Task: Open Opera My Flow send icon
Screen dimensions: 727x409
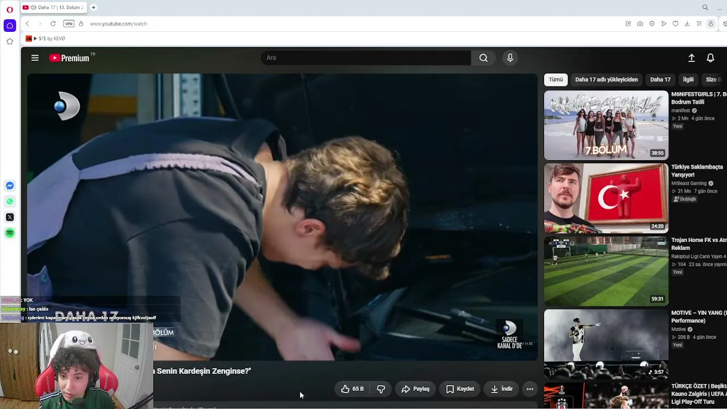Action: (x=663, y=24)
